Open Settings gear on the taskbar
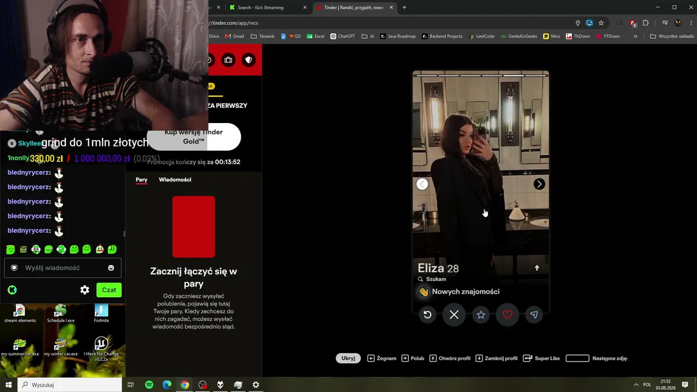 (256, 385)
